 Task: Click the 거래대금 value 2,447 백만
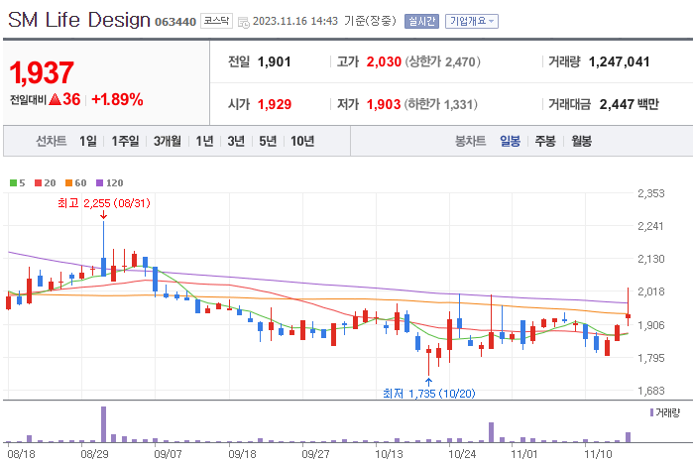629,104
